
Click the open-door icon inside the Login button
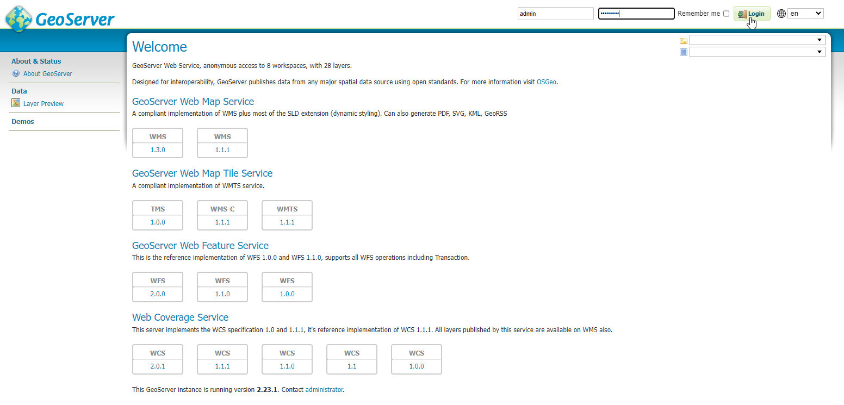(742, 13)
